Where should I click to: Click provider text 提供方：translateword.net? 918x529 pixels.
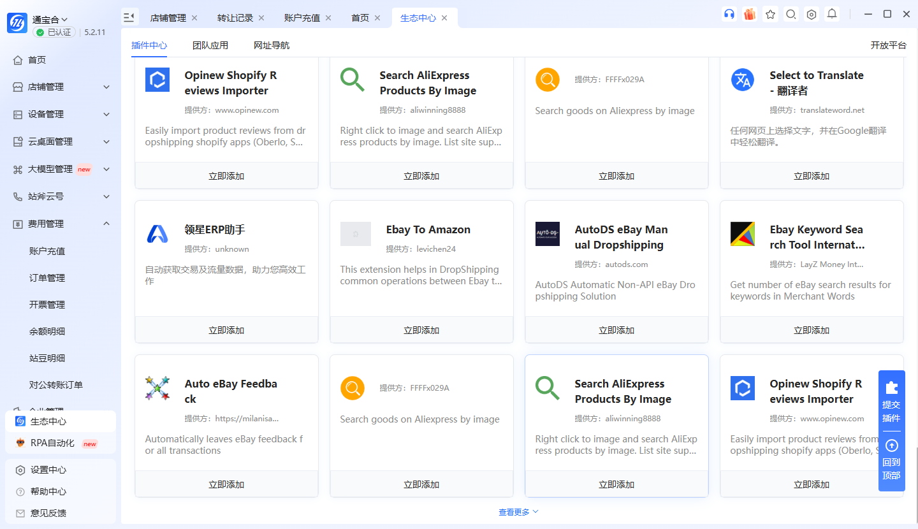pos(817,110)
